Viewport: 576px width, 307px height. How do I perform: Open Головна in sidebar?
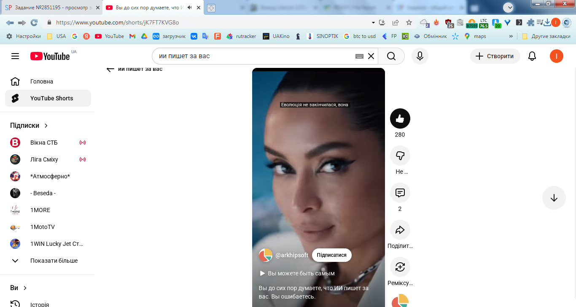coord(48,81)
